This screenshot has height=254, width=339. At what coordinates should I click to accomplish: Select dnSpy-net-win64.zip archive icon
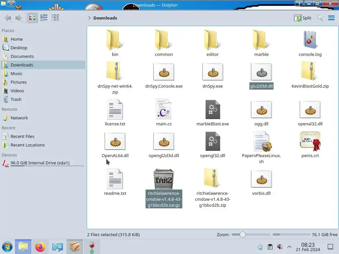114,71
